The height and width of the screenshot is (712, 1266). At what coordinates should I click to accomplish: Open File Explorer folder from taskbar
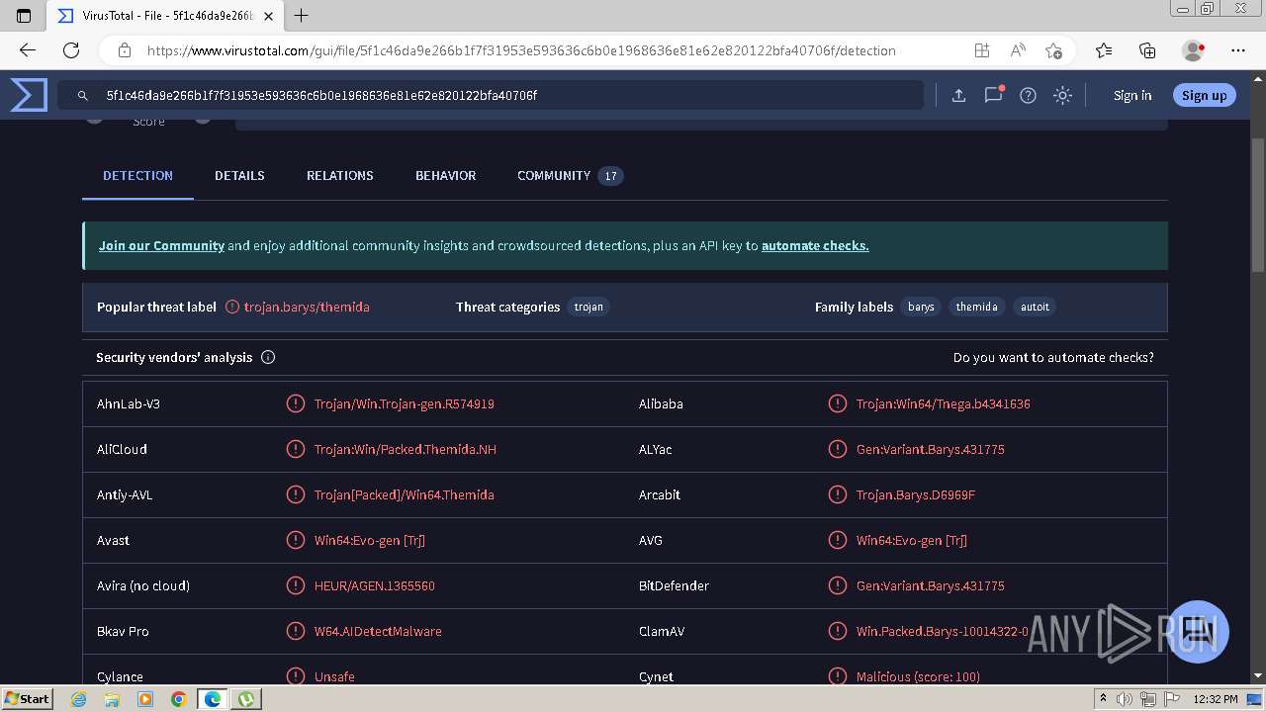[112, 699]
